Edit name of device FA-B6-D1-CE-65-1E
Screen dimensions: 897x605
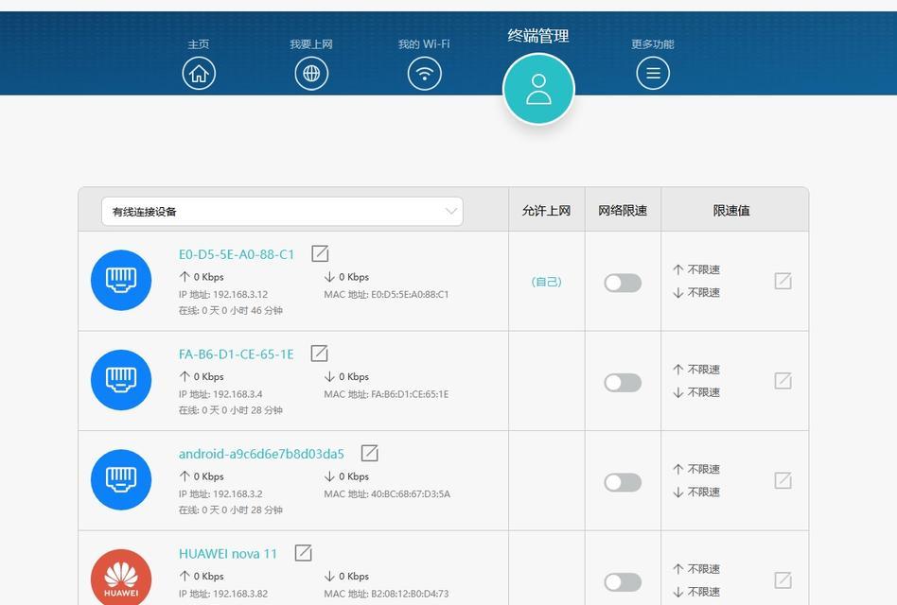320,354
